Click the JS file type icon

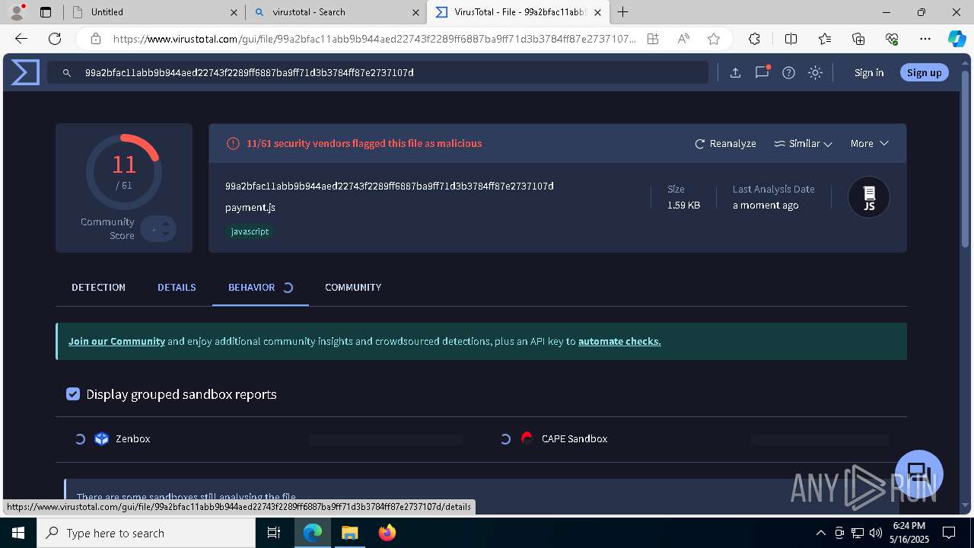869,198
